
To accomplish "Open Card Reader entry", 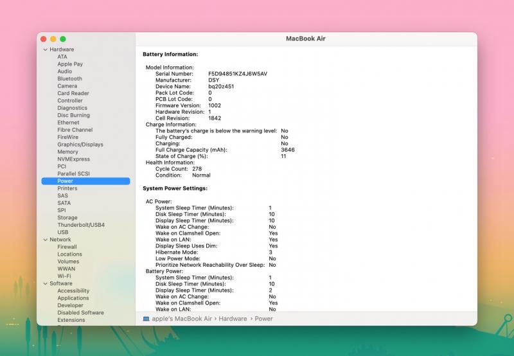I will point(73,93).
